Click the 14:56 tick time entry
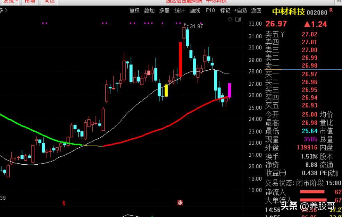 (x=273, y=210)
